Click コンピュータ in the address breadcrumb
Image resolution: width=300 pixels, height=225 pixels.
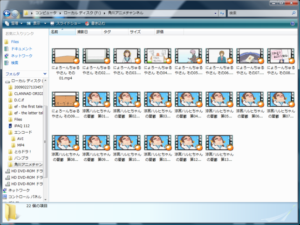46,13
